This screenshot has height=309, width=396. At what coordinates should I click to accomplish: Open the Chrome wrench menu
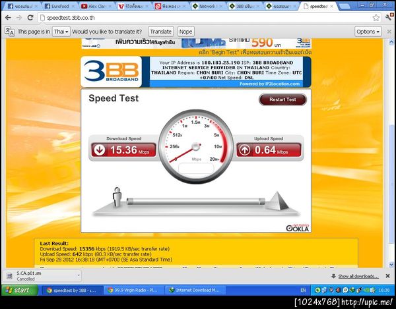click(x=389, y=17)
